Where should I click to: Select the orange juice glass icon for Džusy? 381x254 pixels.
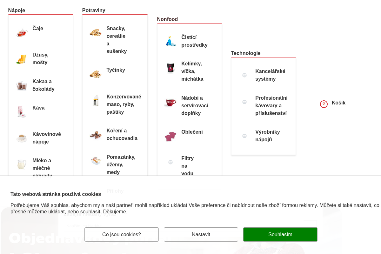(x=22, y=59)
